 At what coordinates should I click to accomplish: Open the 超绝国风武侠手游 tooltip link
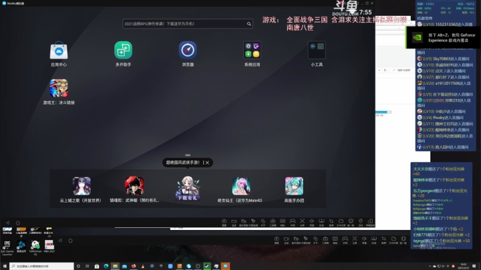183,162
